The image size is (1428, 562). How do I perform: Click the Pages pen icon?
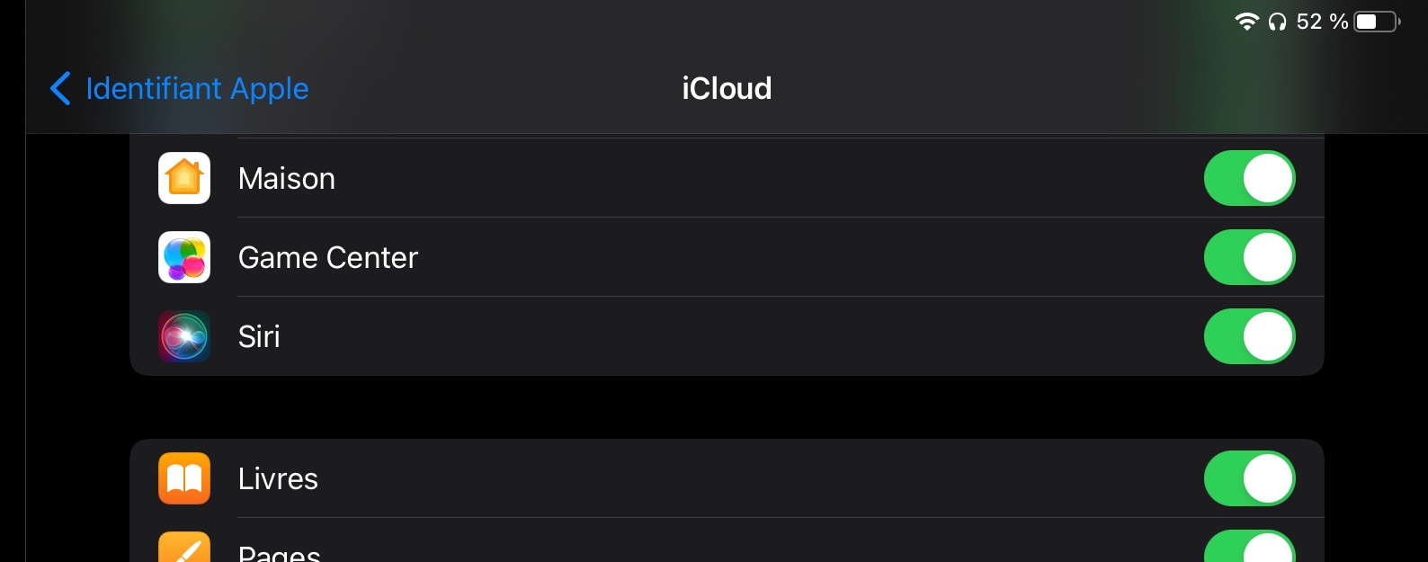(x=184, y=549)
